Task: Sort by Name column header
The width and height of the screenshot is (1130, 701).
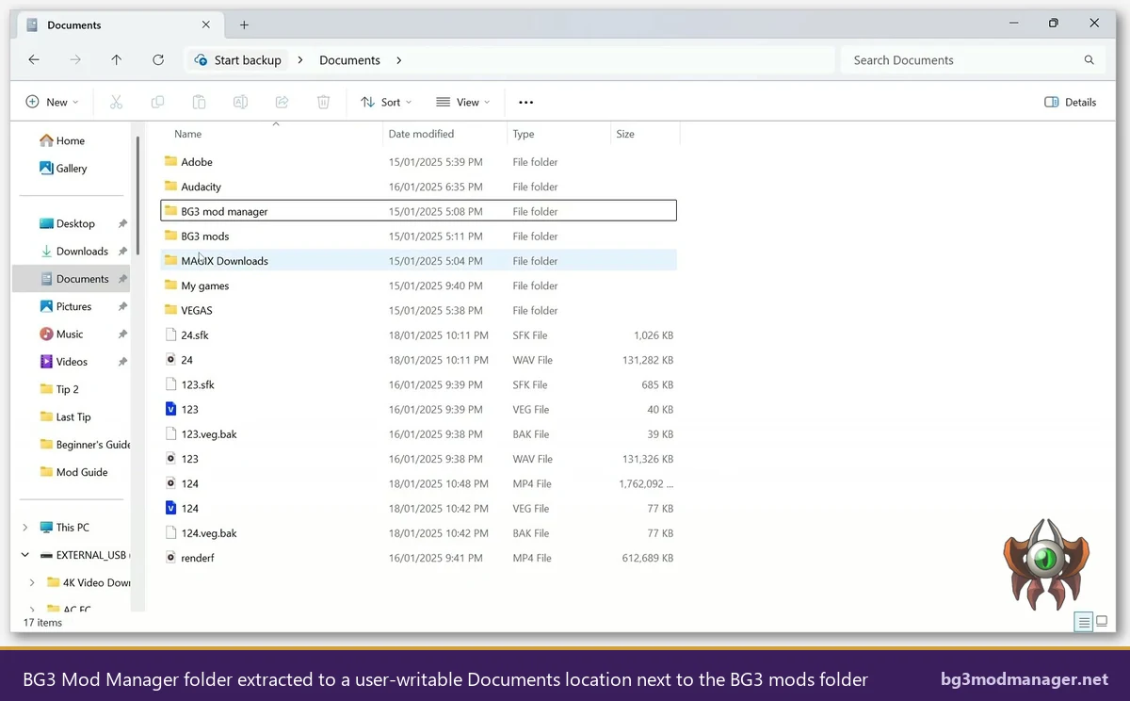Action: (x=188, y=134)
